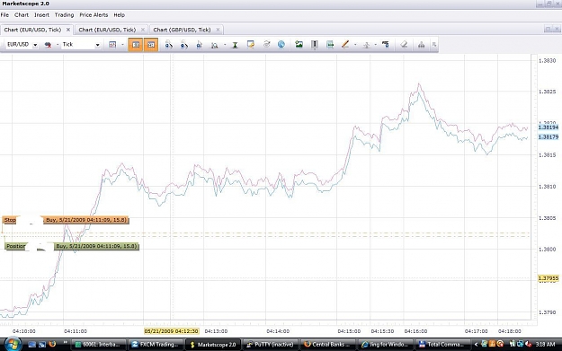Viewport: 562px width, 351px height.
Task: Toggle the second orange highlighted toolbar button
Action: (x=151, y=45)
